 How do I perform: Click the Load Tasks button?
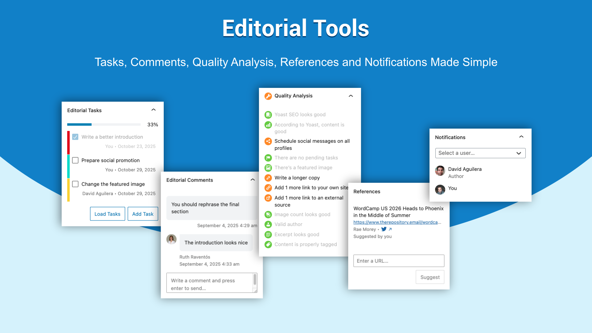[107, 214]
